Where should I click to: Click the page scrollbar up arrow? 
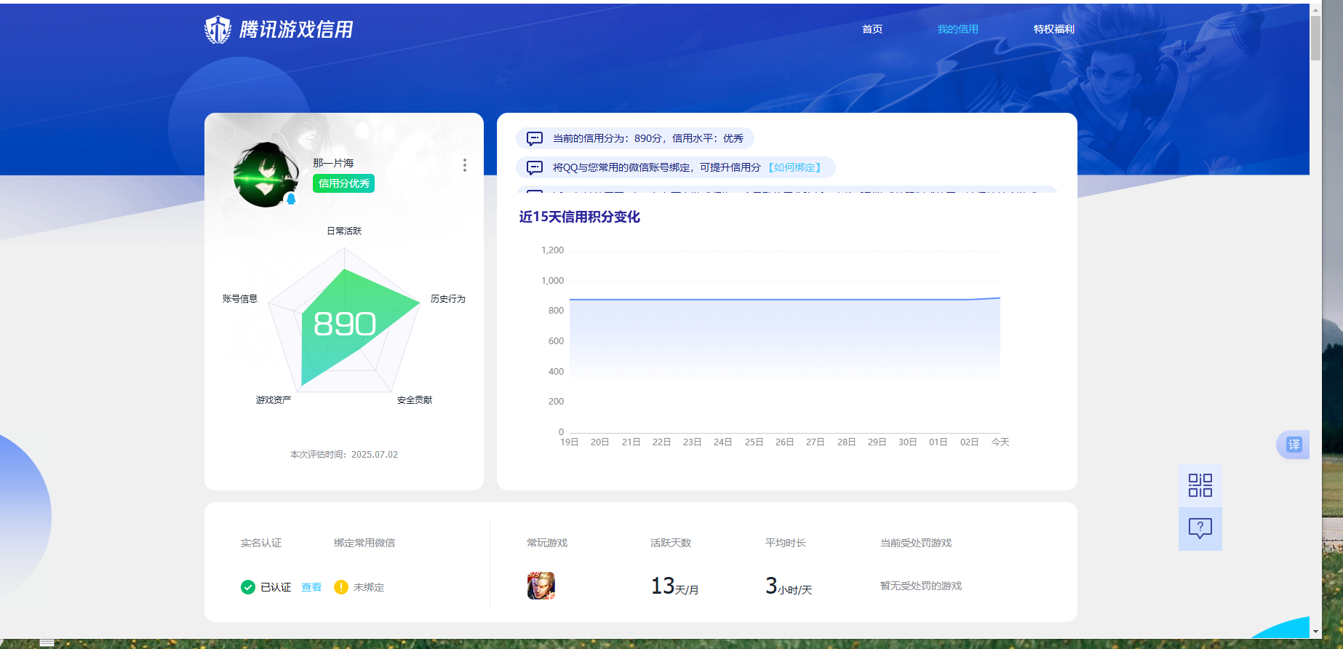point(1315,9)
